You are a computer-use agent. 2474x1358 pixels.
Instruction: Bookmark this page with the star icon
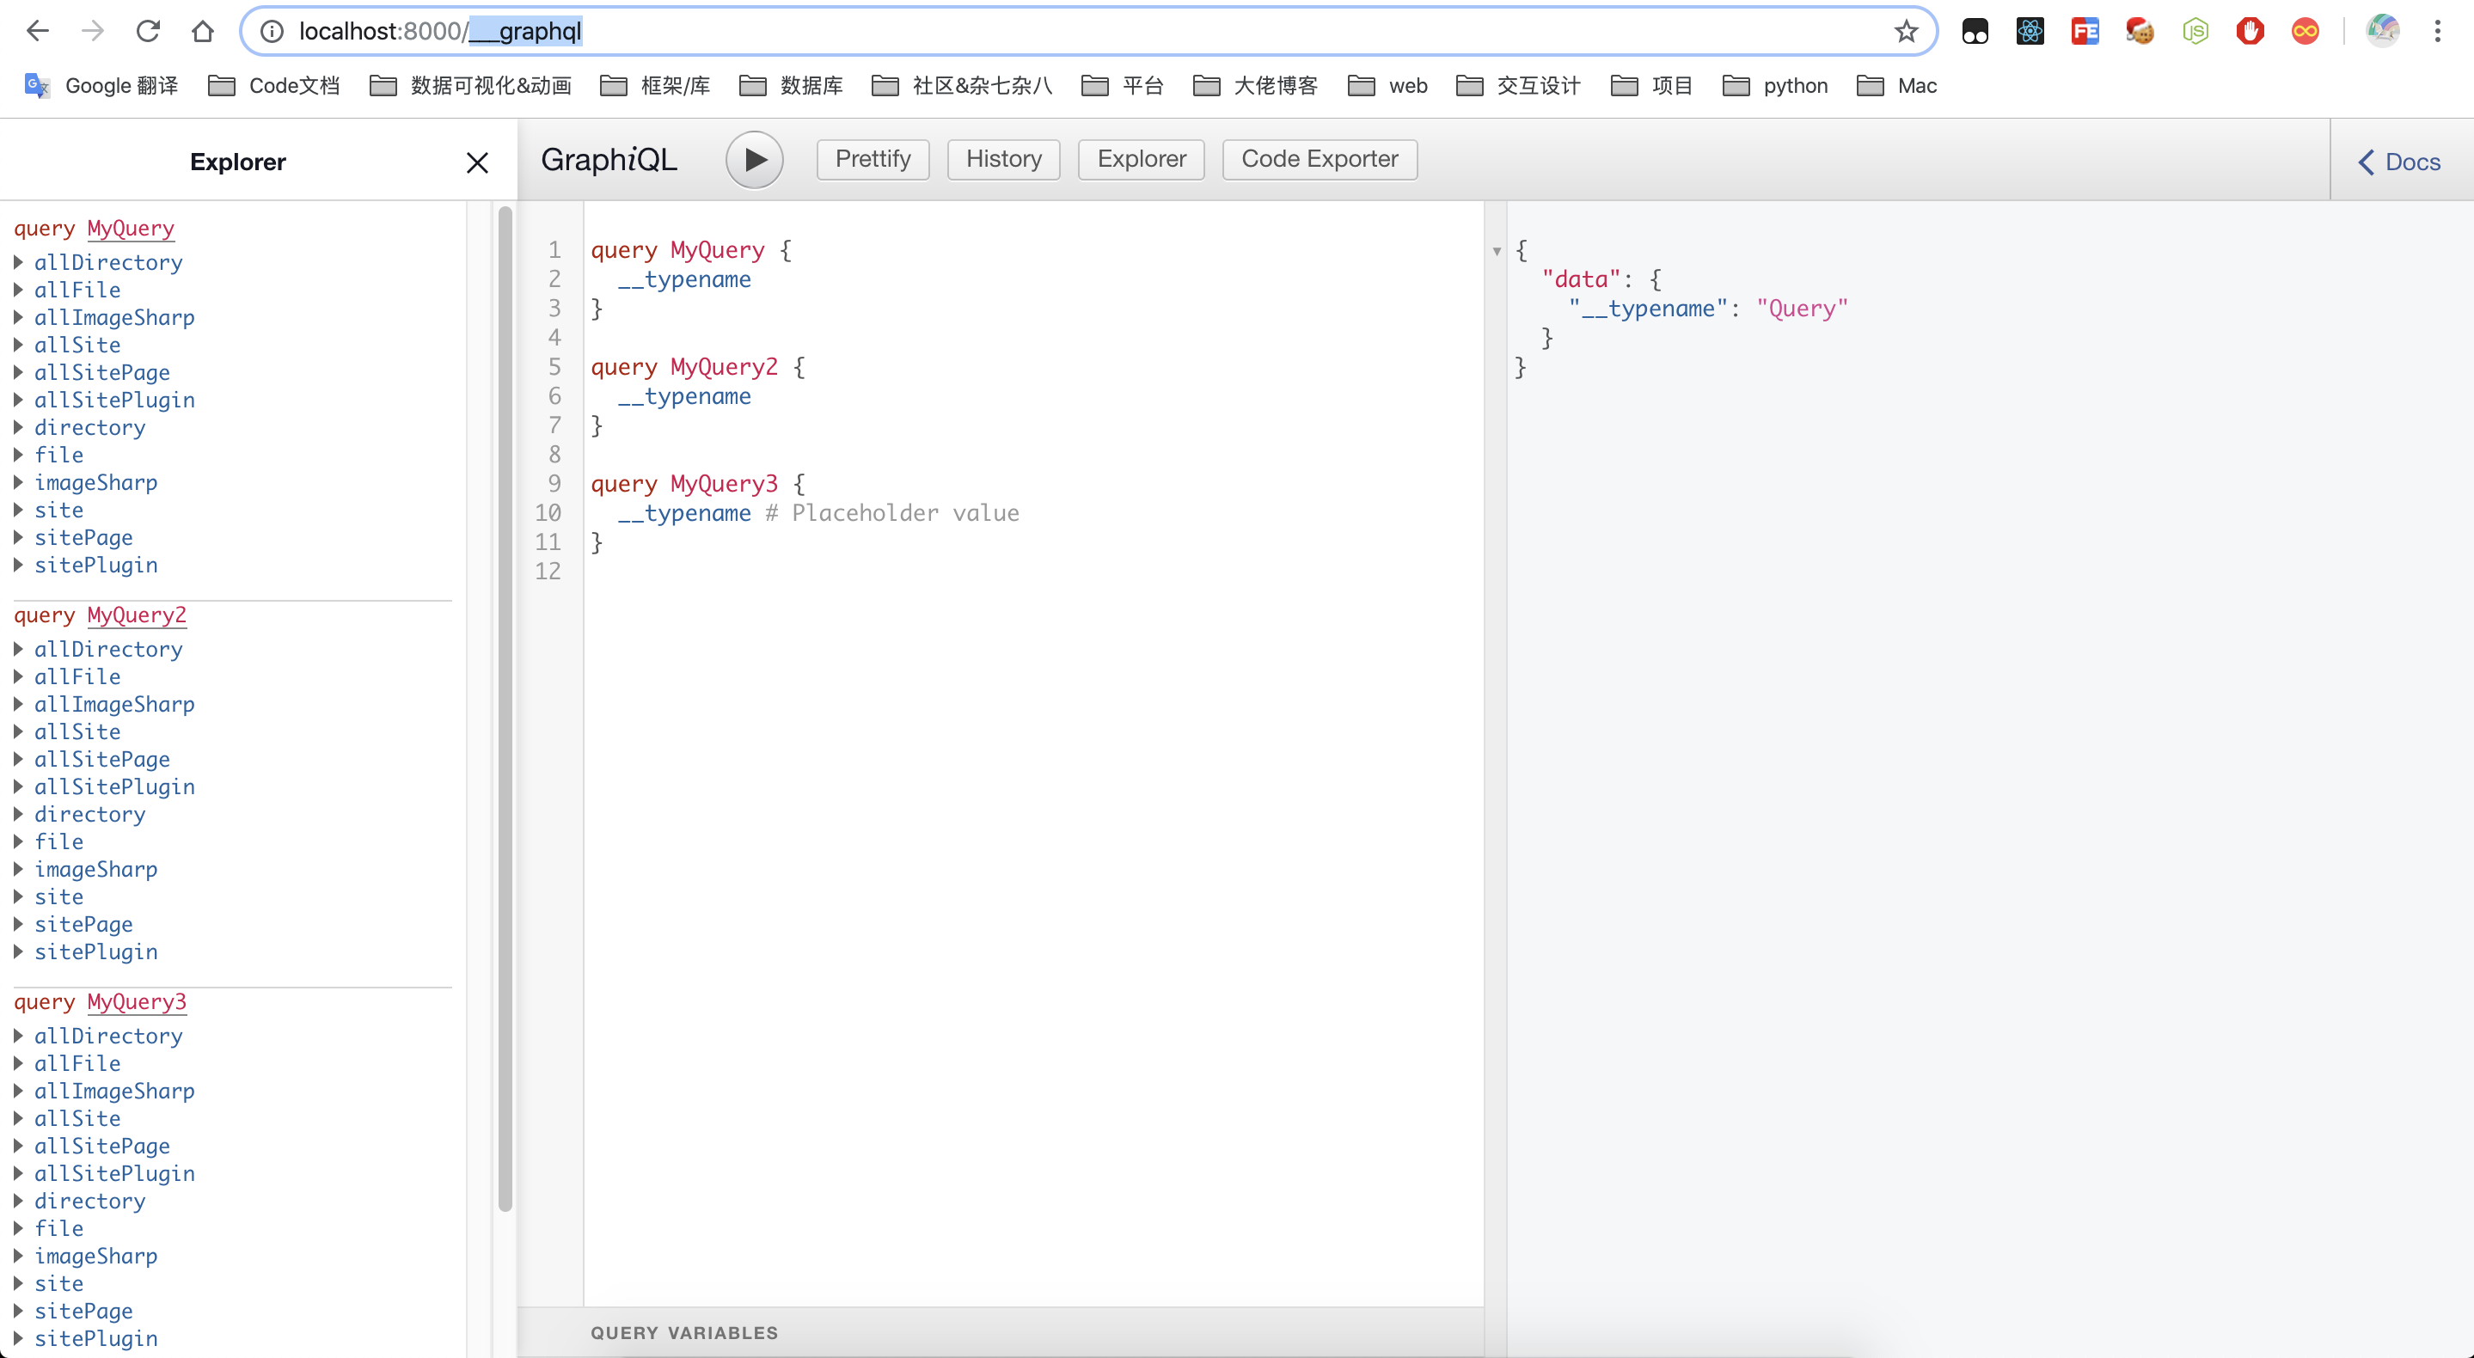click(x=1906, y=32)
